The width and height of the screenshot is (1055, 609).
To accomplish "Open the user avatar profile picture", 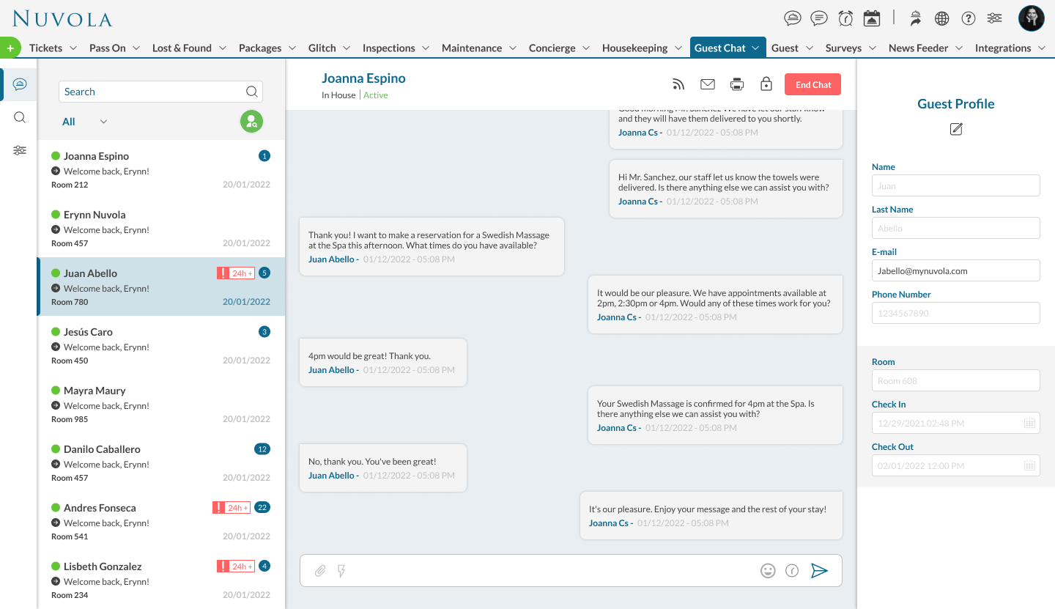I will coord(1032,18).
